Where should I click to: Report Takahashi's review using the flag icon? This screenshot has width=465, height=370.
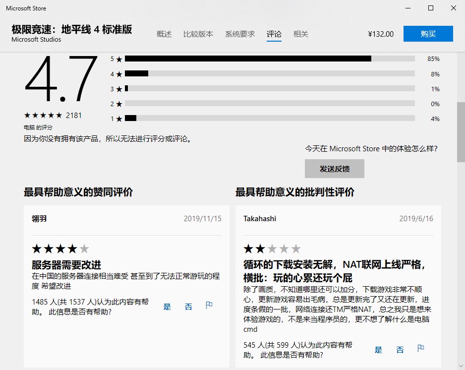pyautogui.click(x=420, y=350)
